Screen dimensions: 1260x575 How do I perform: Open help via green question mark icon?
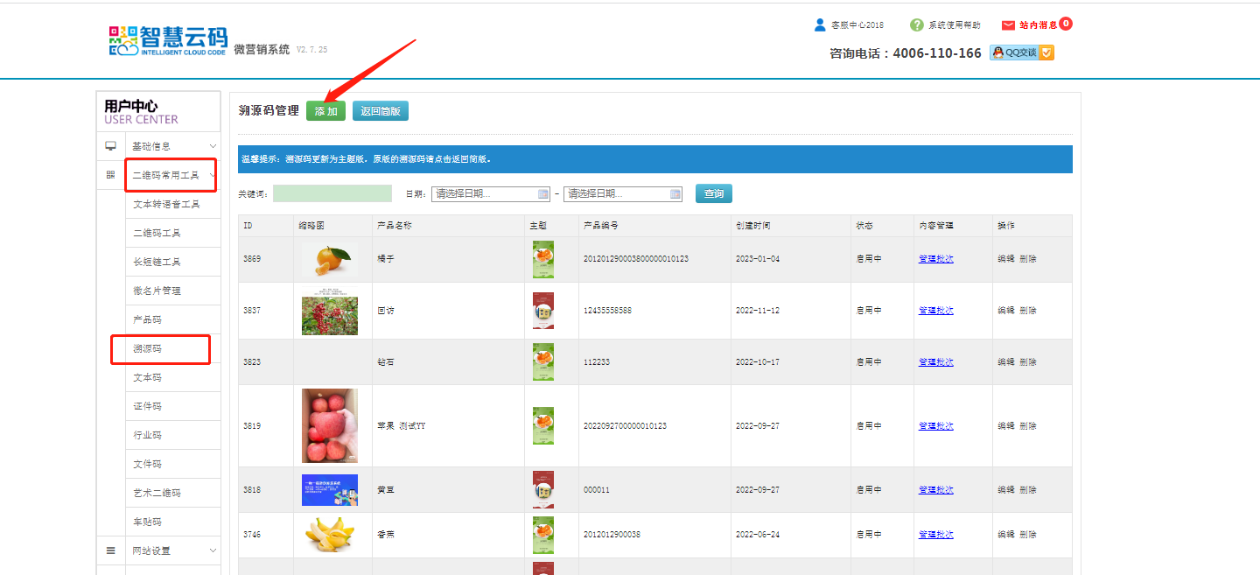click(916, 25)
